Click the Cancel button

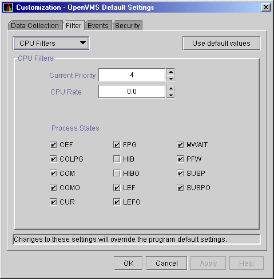pyautogui.click(x=166, y=263)
